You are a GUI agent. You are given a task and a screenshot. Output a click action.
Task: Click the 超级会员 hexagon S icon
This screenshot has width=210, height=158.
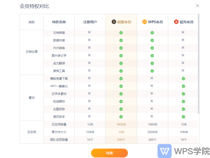pyautogui.click(x=114, y=22)
